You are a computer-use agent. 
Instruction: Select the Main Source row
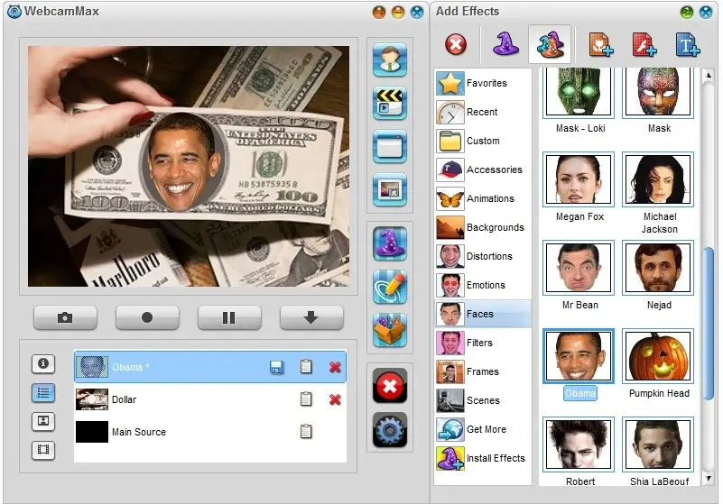pos(210,432)
